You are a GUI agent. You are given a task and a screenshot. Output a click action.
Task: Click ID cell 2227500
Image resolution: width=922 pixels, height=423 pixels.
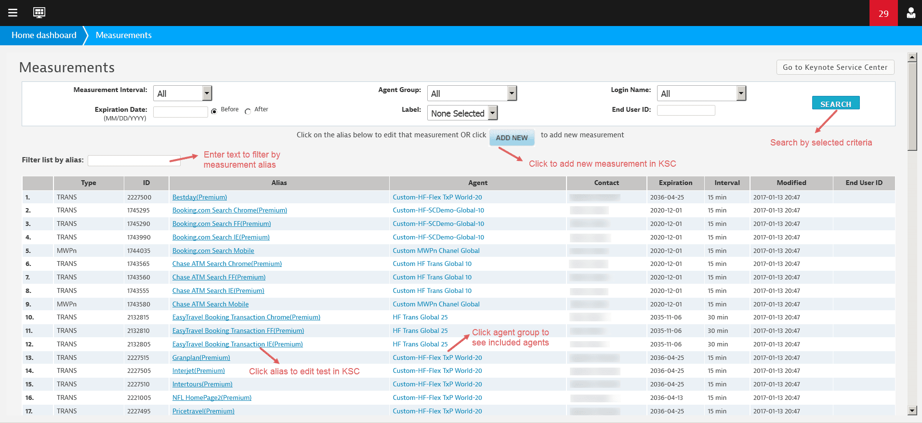139,197
